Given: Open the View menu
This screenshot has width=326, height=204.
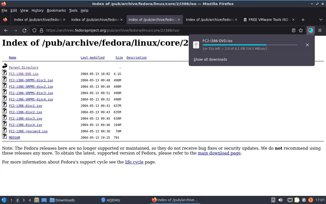Looking at the screenshot, I should pyautogui.click(x=24, y=10).
